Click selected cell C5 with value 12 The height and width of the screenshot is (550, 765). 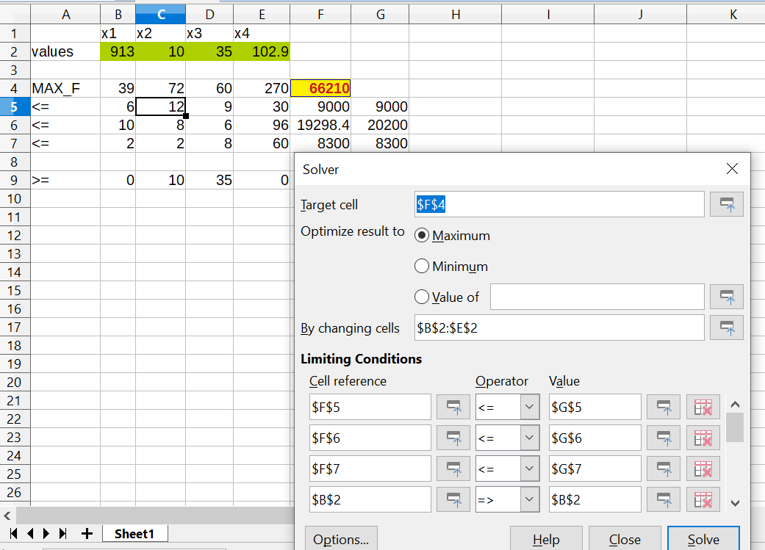tap(160, 106)
